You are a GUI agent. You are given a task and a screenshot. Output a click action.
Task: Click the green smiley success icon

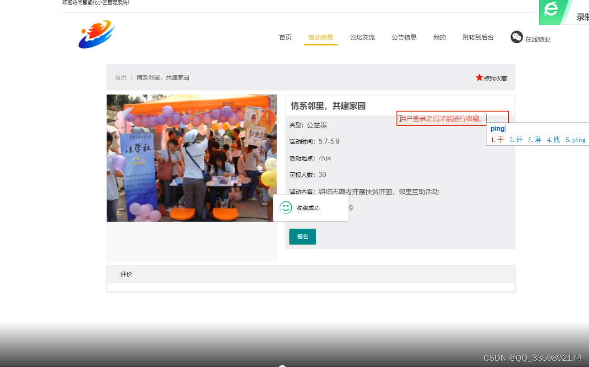(286, 208)
